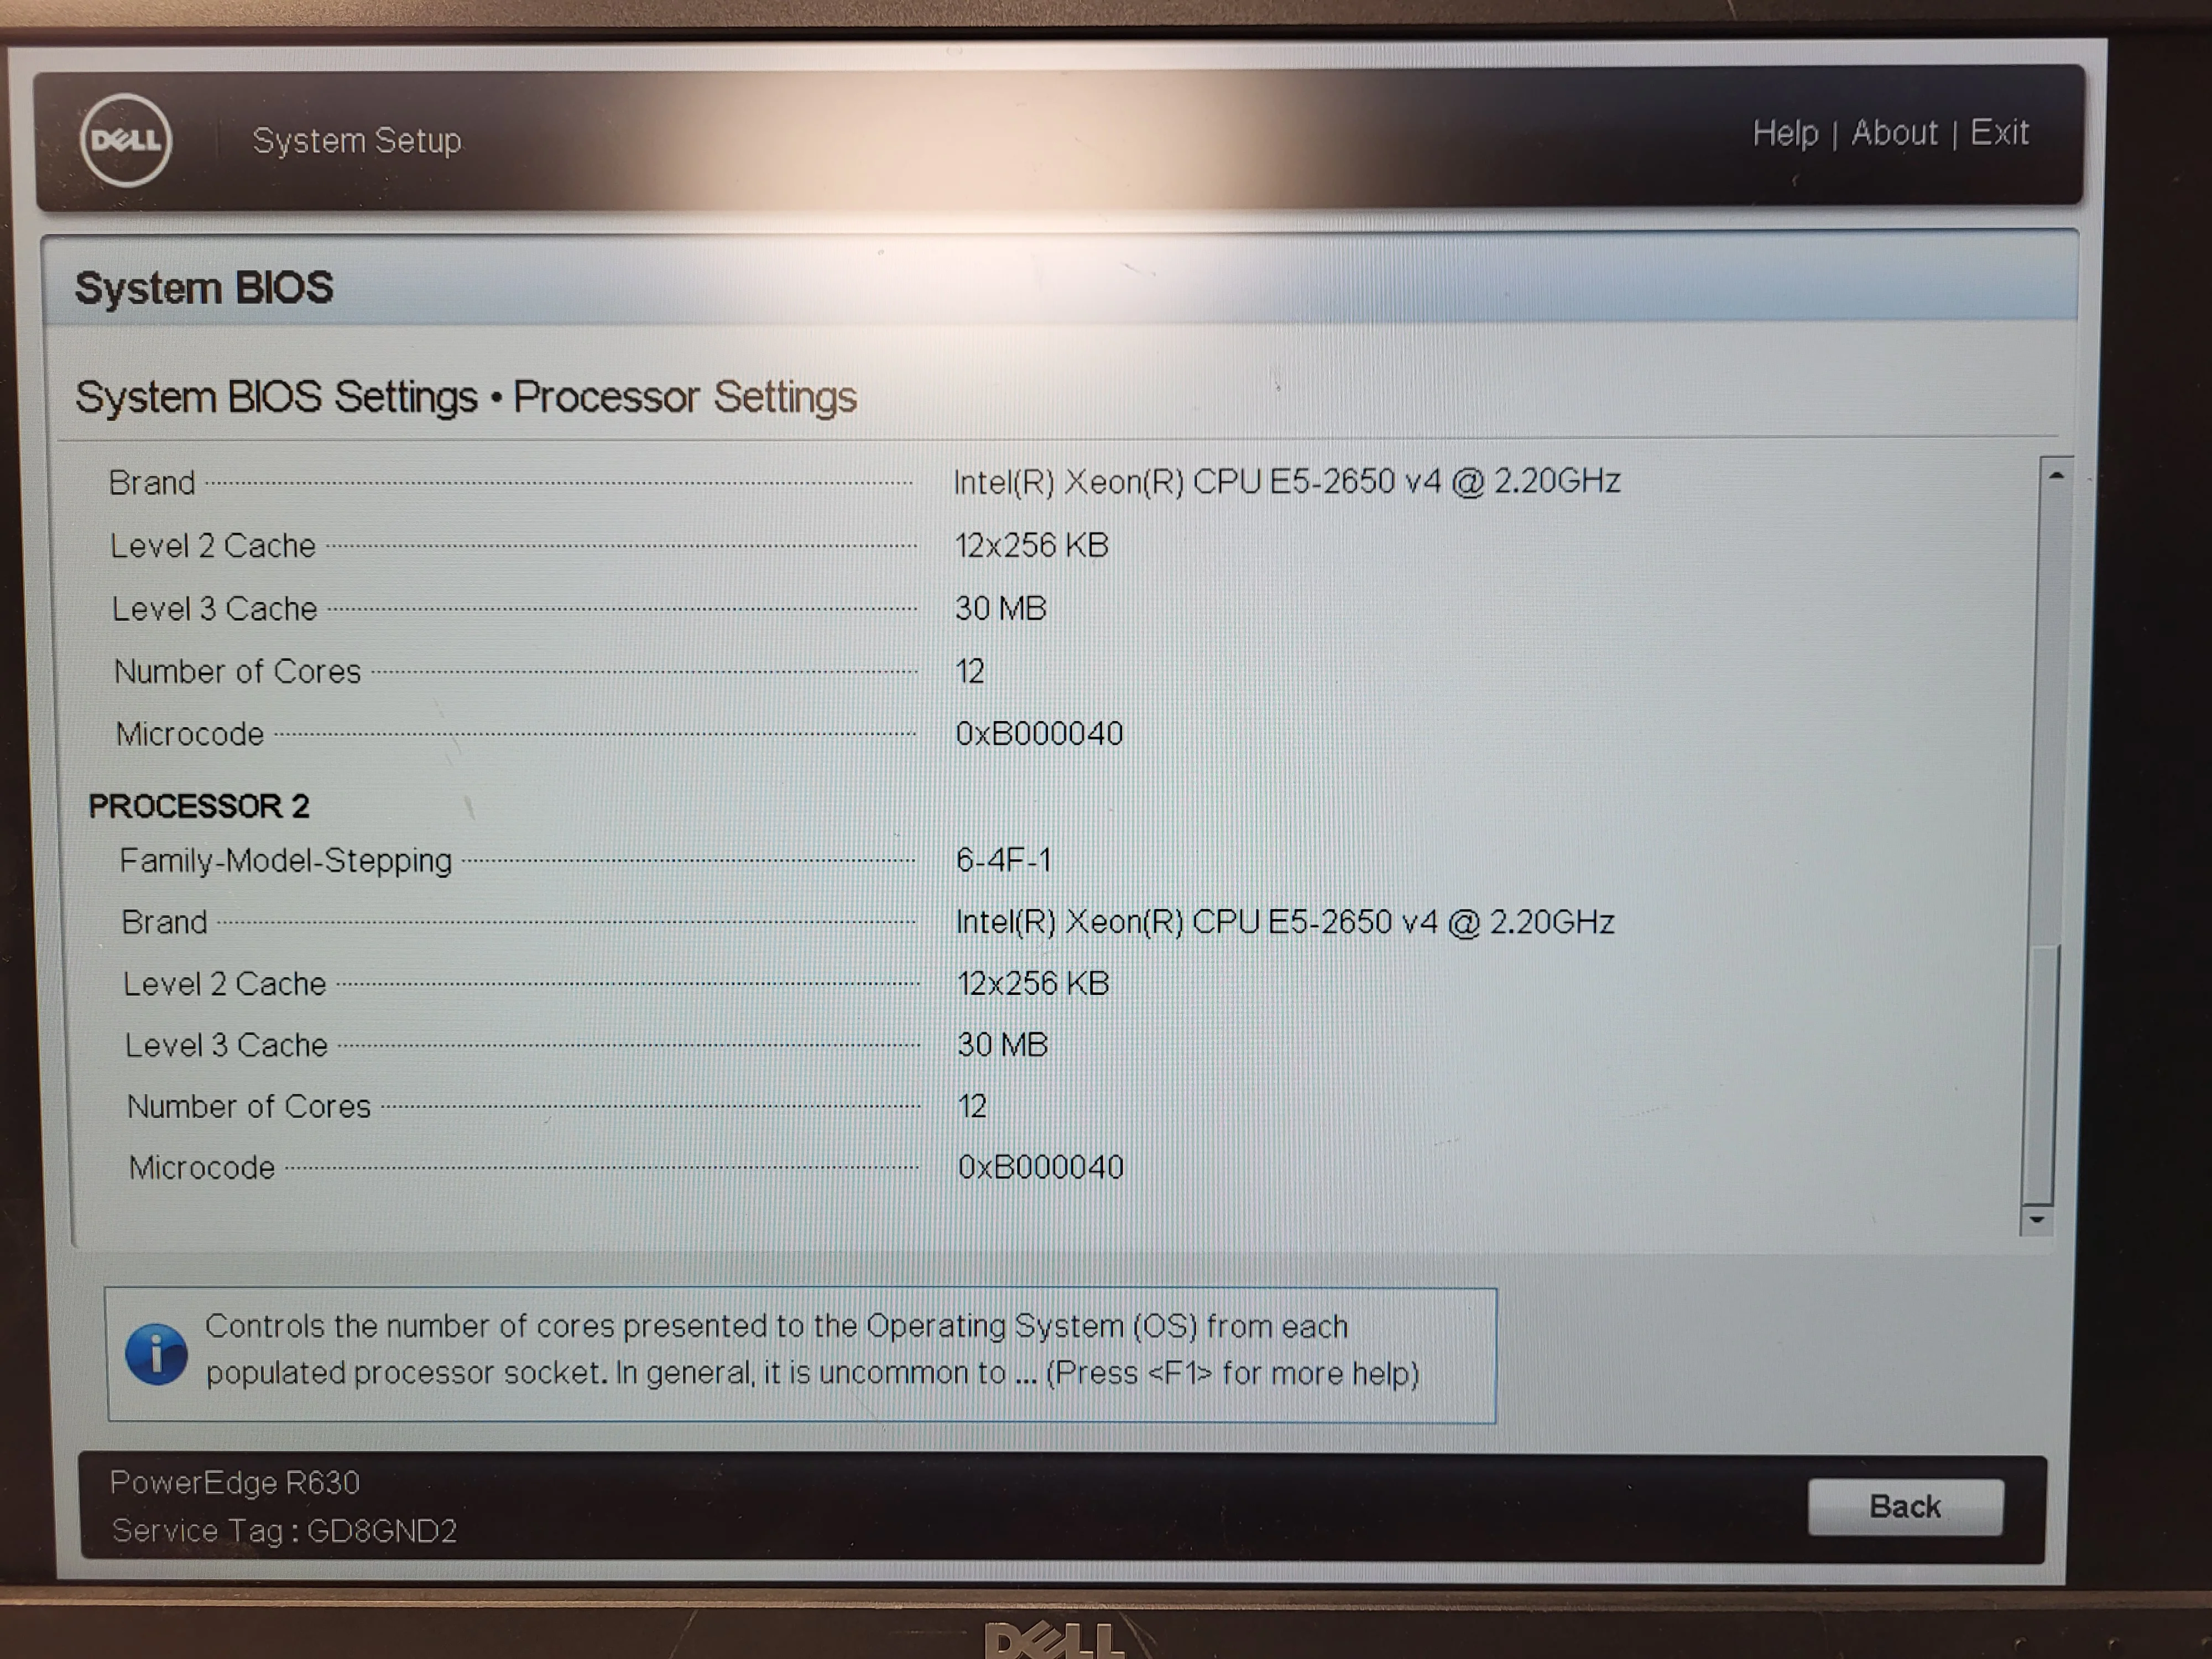Click the cores value "12" under PROCESSOR 2

click(x=972, y=1106)
